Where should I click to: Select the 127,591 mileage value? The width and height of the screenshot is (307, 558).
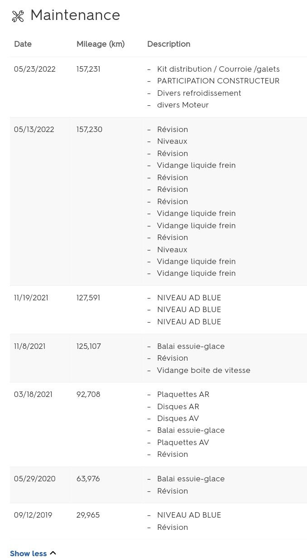88,298
